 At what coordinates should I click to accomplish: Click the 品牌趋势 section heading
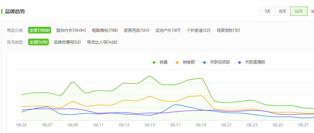tap(15, 12)
